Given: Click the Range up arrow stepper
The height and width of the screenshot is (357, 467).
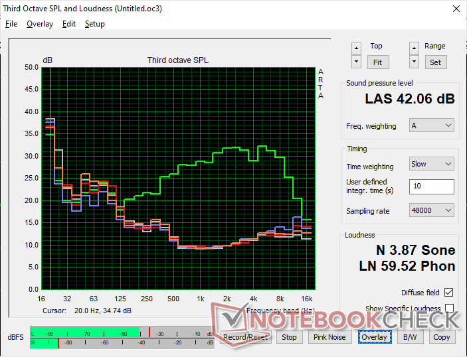Looking at the screenshot, I should (414, 48).
